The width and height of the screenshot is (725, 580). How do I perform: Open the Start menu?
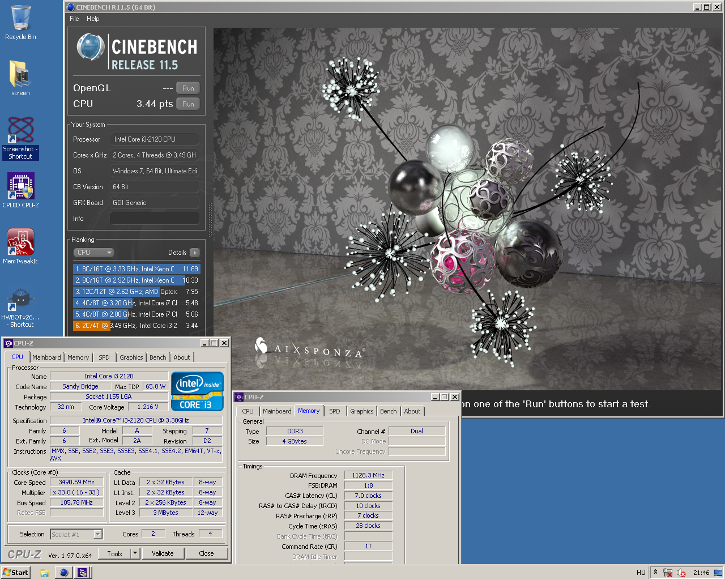[x=15, y=573]
